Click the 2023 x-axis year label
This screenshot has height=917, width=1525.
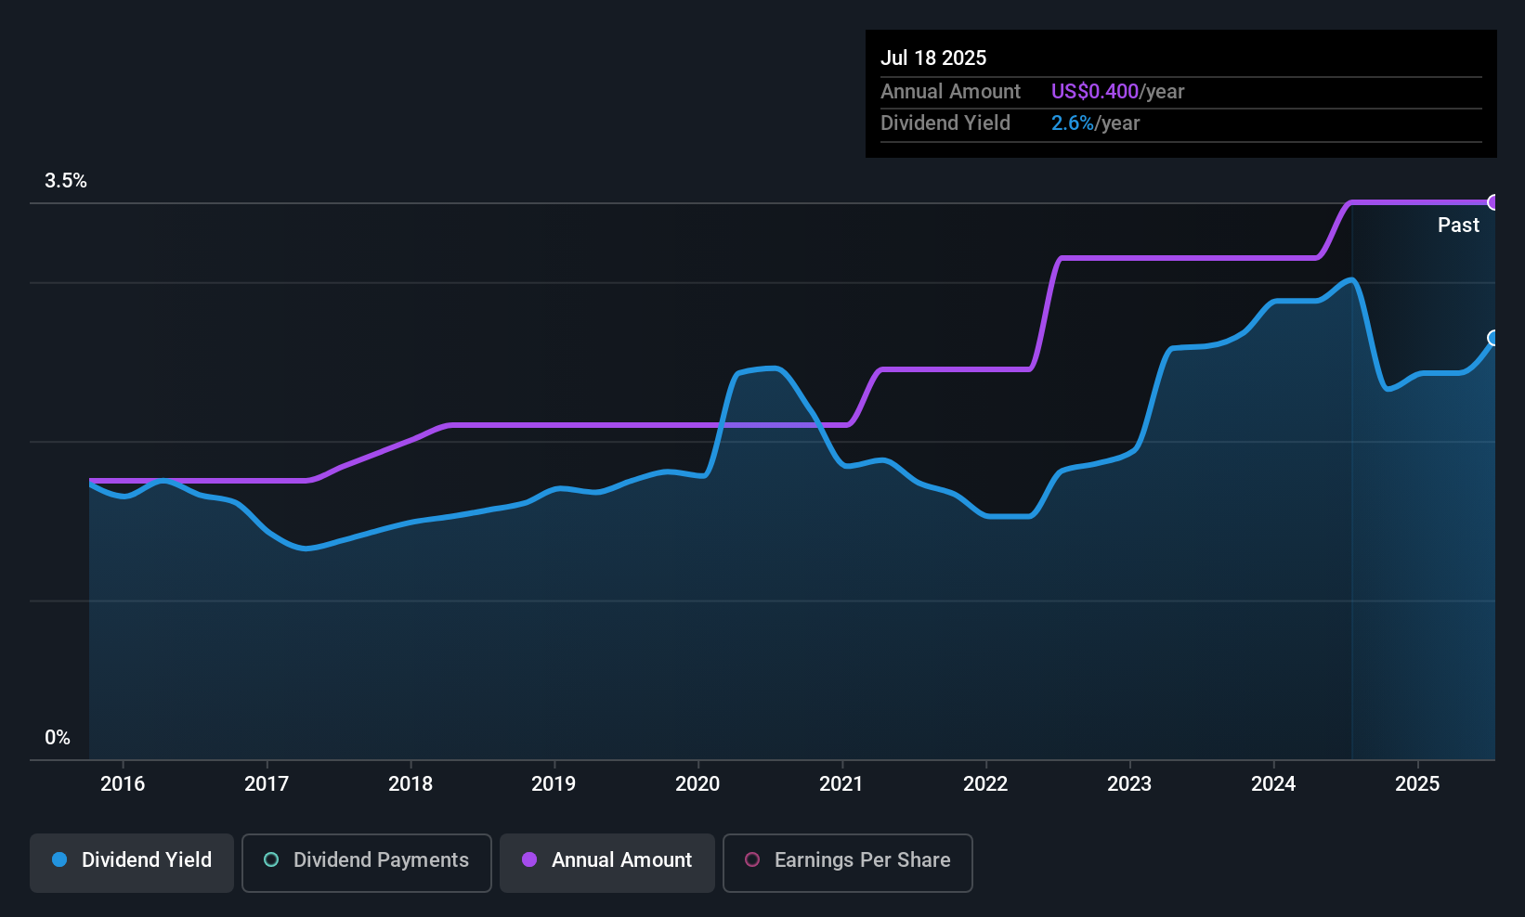click(1129, 784)
